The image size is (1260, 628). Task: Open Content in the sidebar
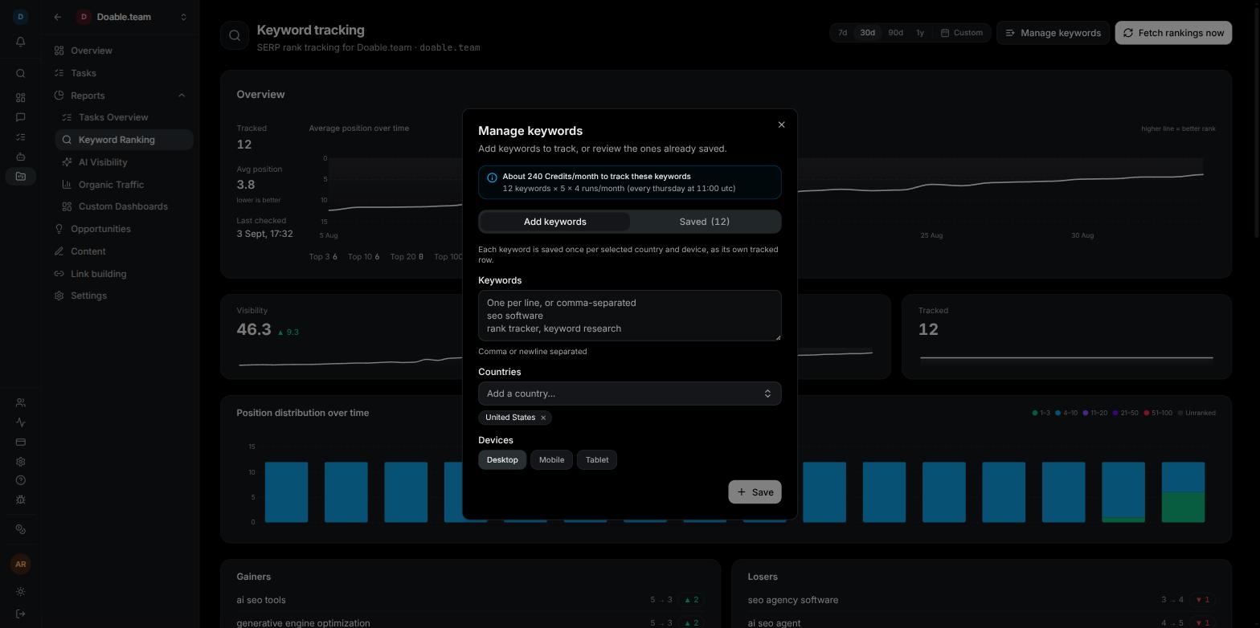click(121, 251)
